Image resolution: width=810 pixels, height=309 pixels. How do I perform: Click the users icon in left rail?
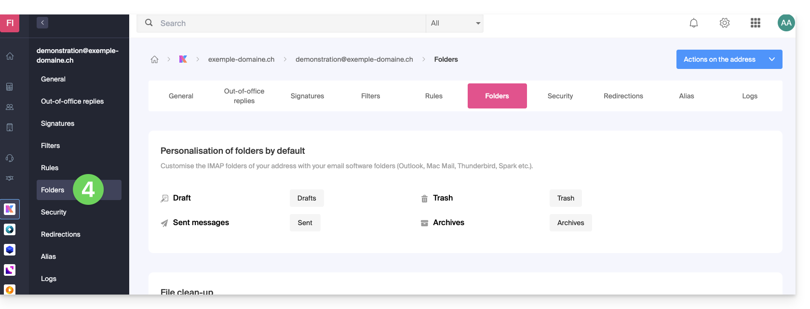pyautogui.click(x=10, y=107)
